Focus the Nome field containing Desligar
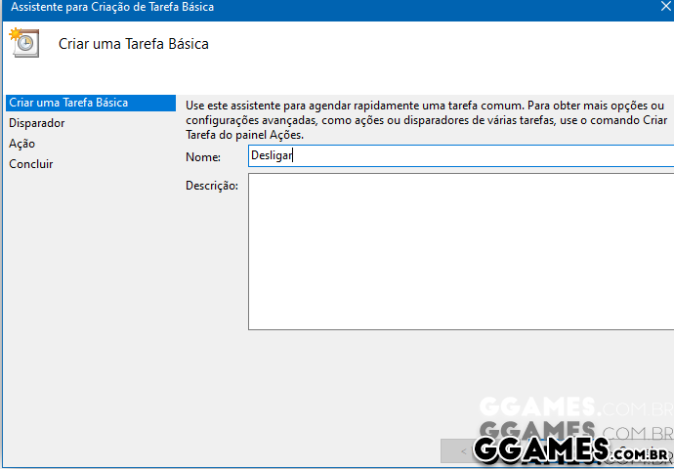 click(459, 155)
